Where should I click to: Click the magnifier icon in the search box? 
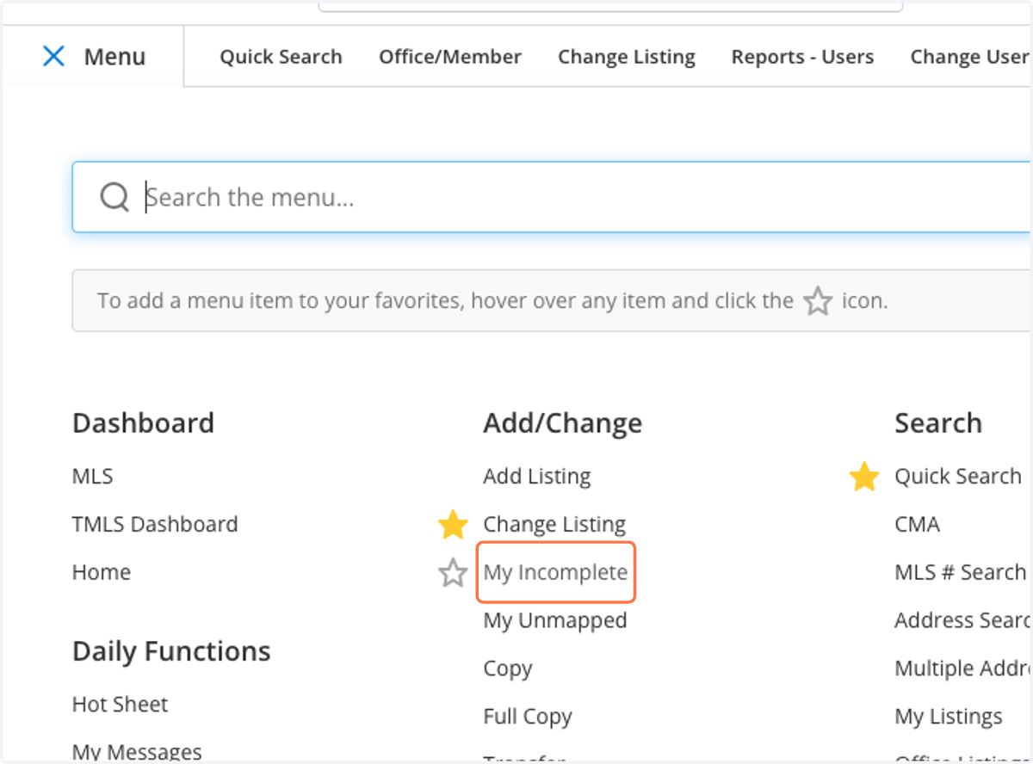pyautogui.click(x=114, y=197)
